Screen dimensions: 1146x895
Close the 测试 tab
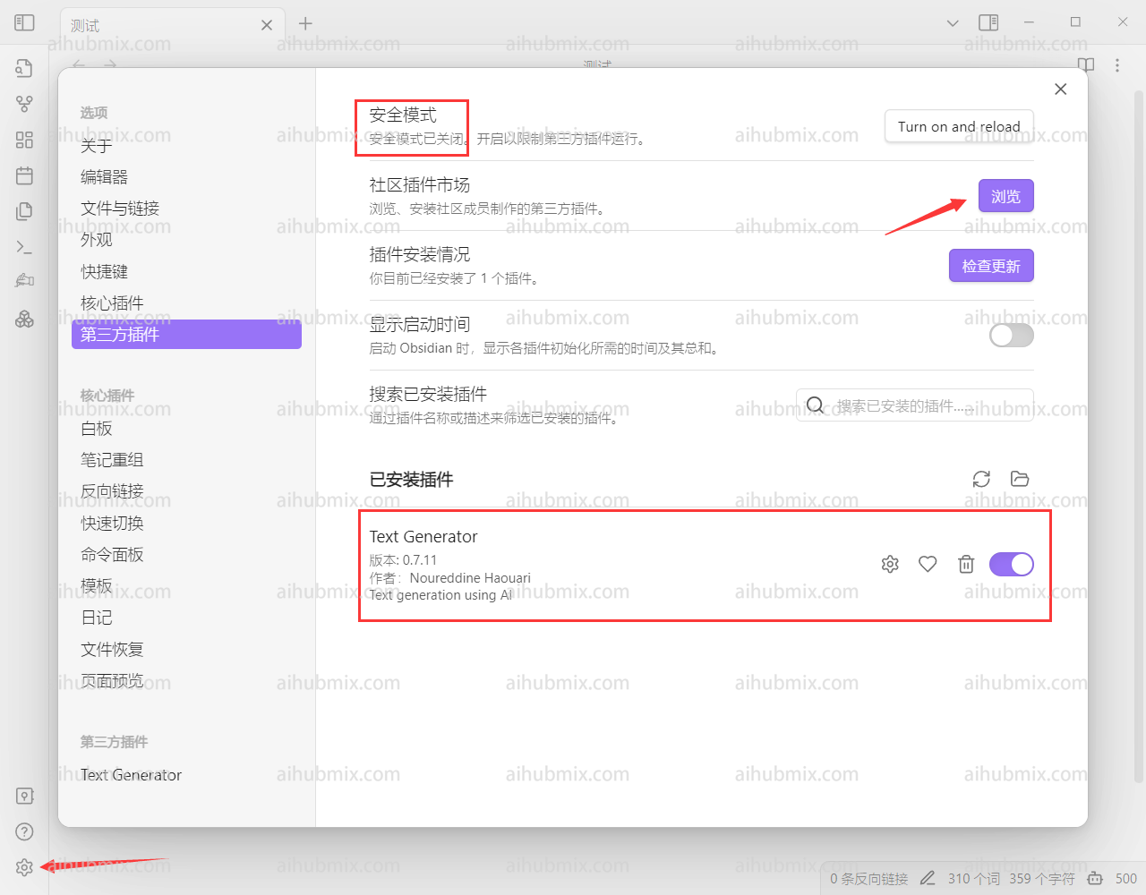pos(267,25)
